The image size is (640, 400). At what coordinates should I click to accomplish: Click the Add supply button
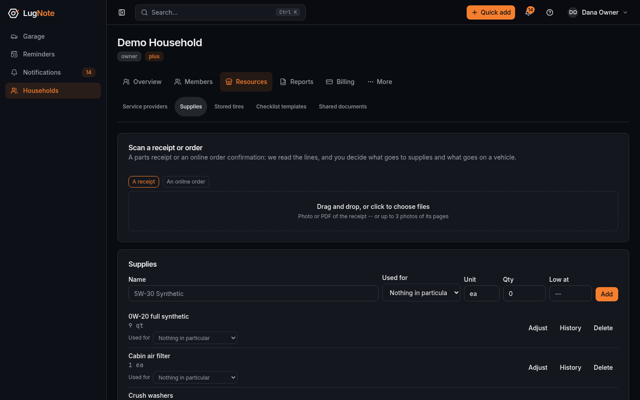(607, 294)
